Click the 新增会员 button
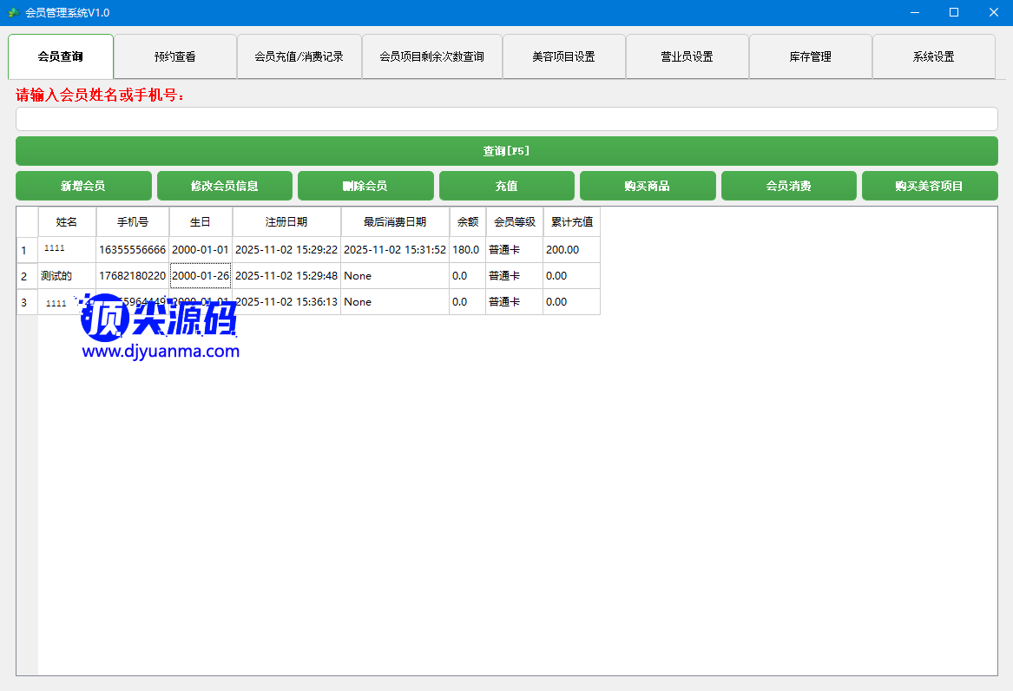 83,186
